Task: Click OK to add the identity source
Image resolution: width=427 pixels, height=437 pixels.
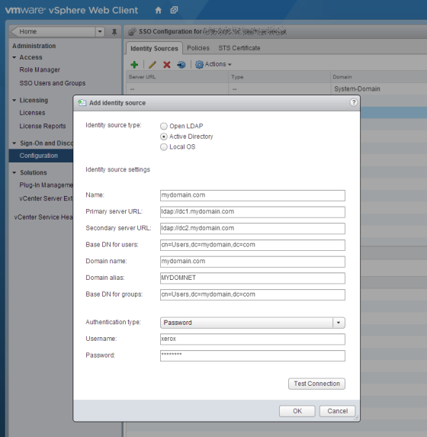Action: [x=297, y=411]
